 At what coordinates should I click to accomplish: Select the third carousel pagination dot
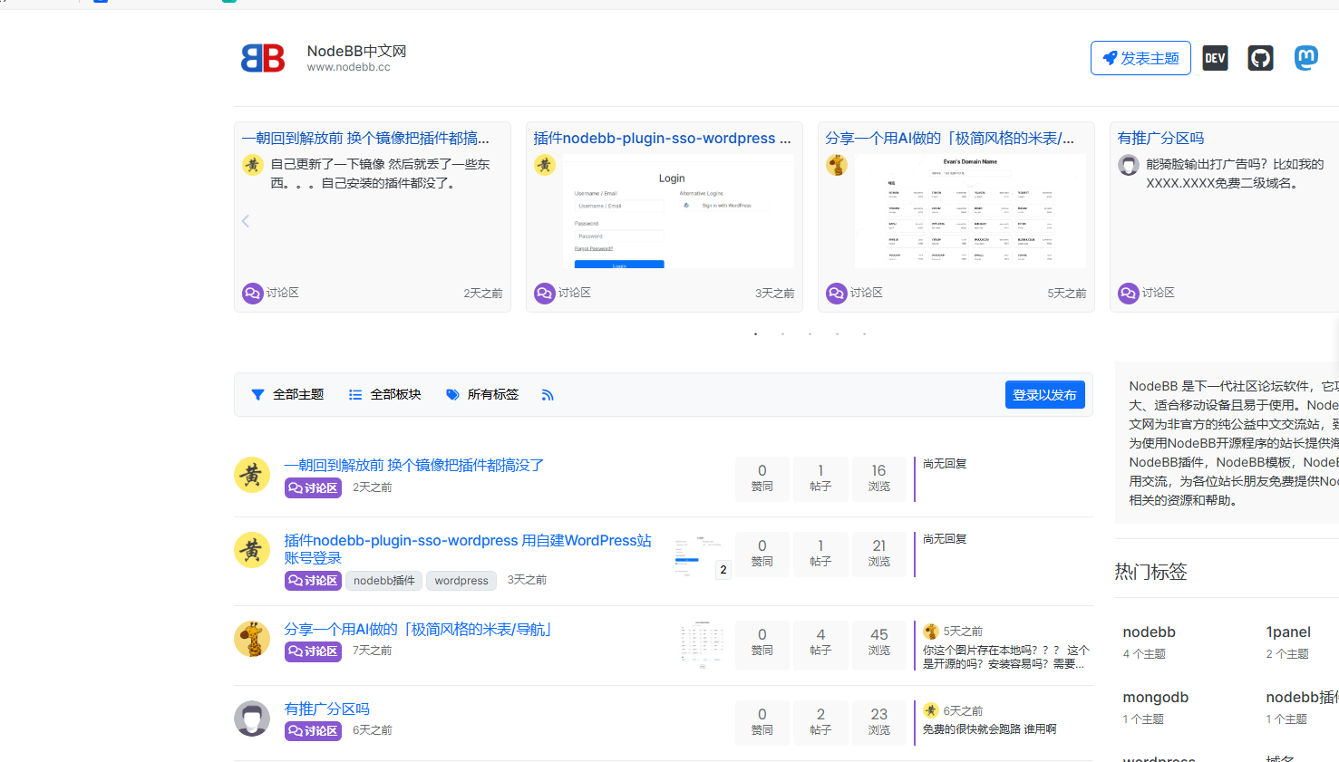[x=810, y=334]
